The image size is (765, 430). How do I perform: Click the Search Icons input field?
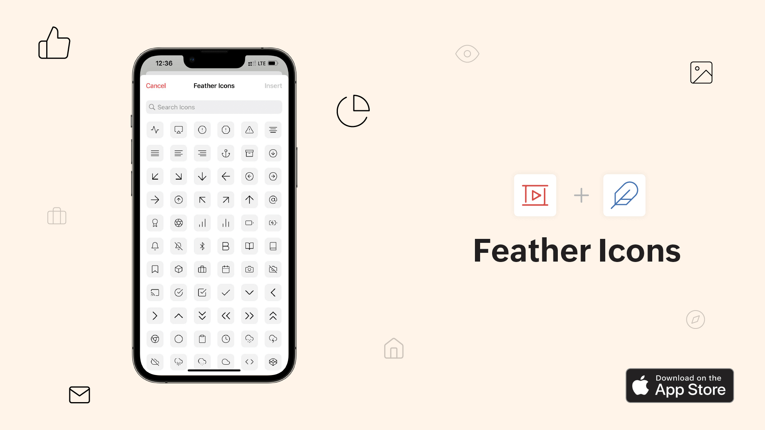click(214, 107)
